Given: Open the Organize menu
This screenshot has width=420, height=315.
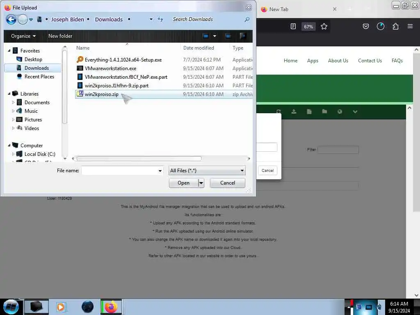Looking at the screenshot, I should (23, 36).
